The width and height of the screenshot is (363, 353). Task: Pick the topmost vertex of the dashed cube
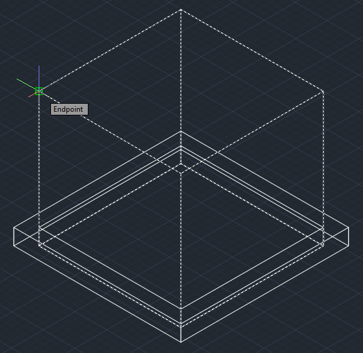click(181, 10)
